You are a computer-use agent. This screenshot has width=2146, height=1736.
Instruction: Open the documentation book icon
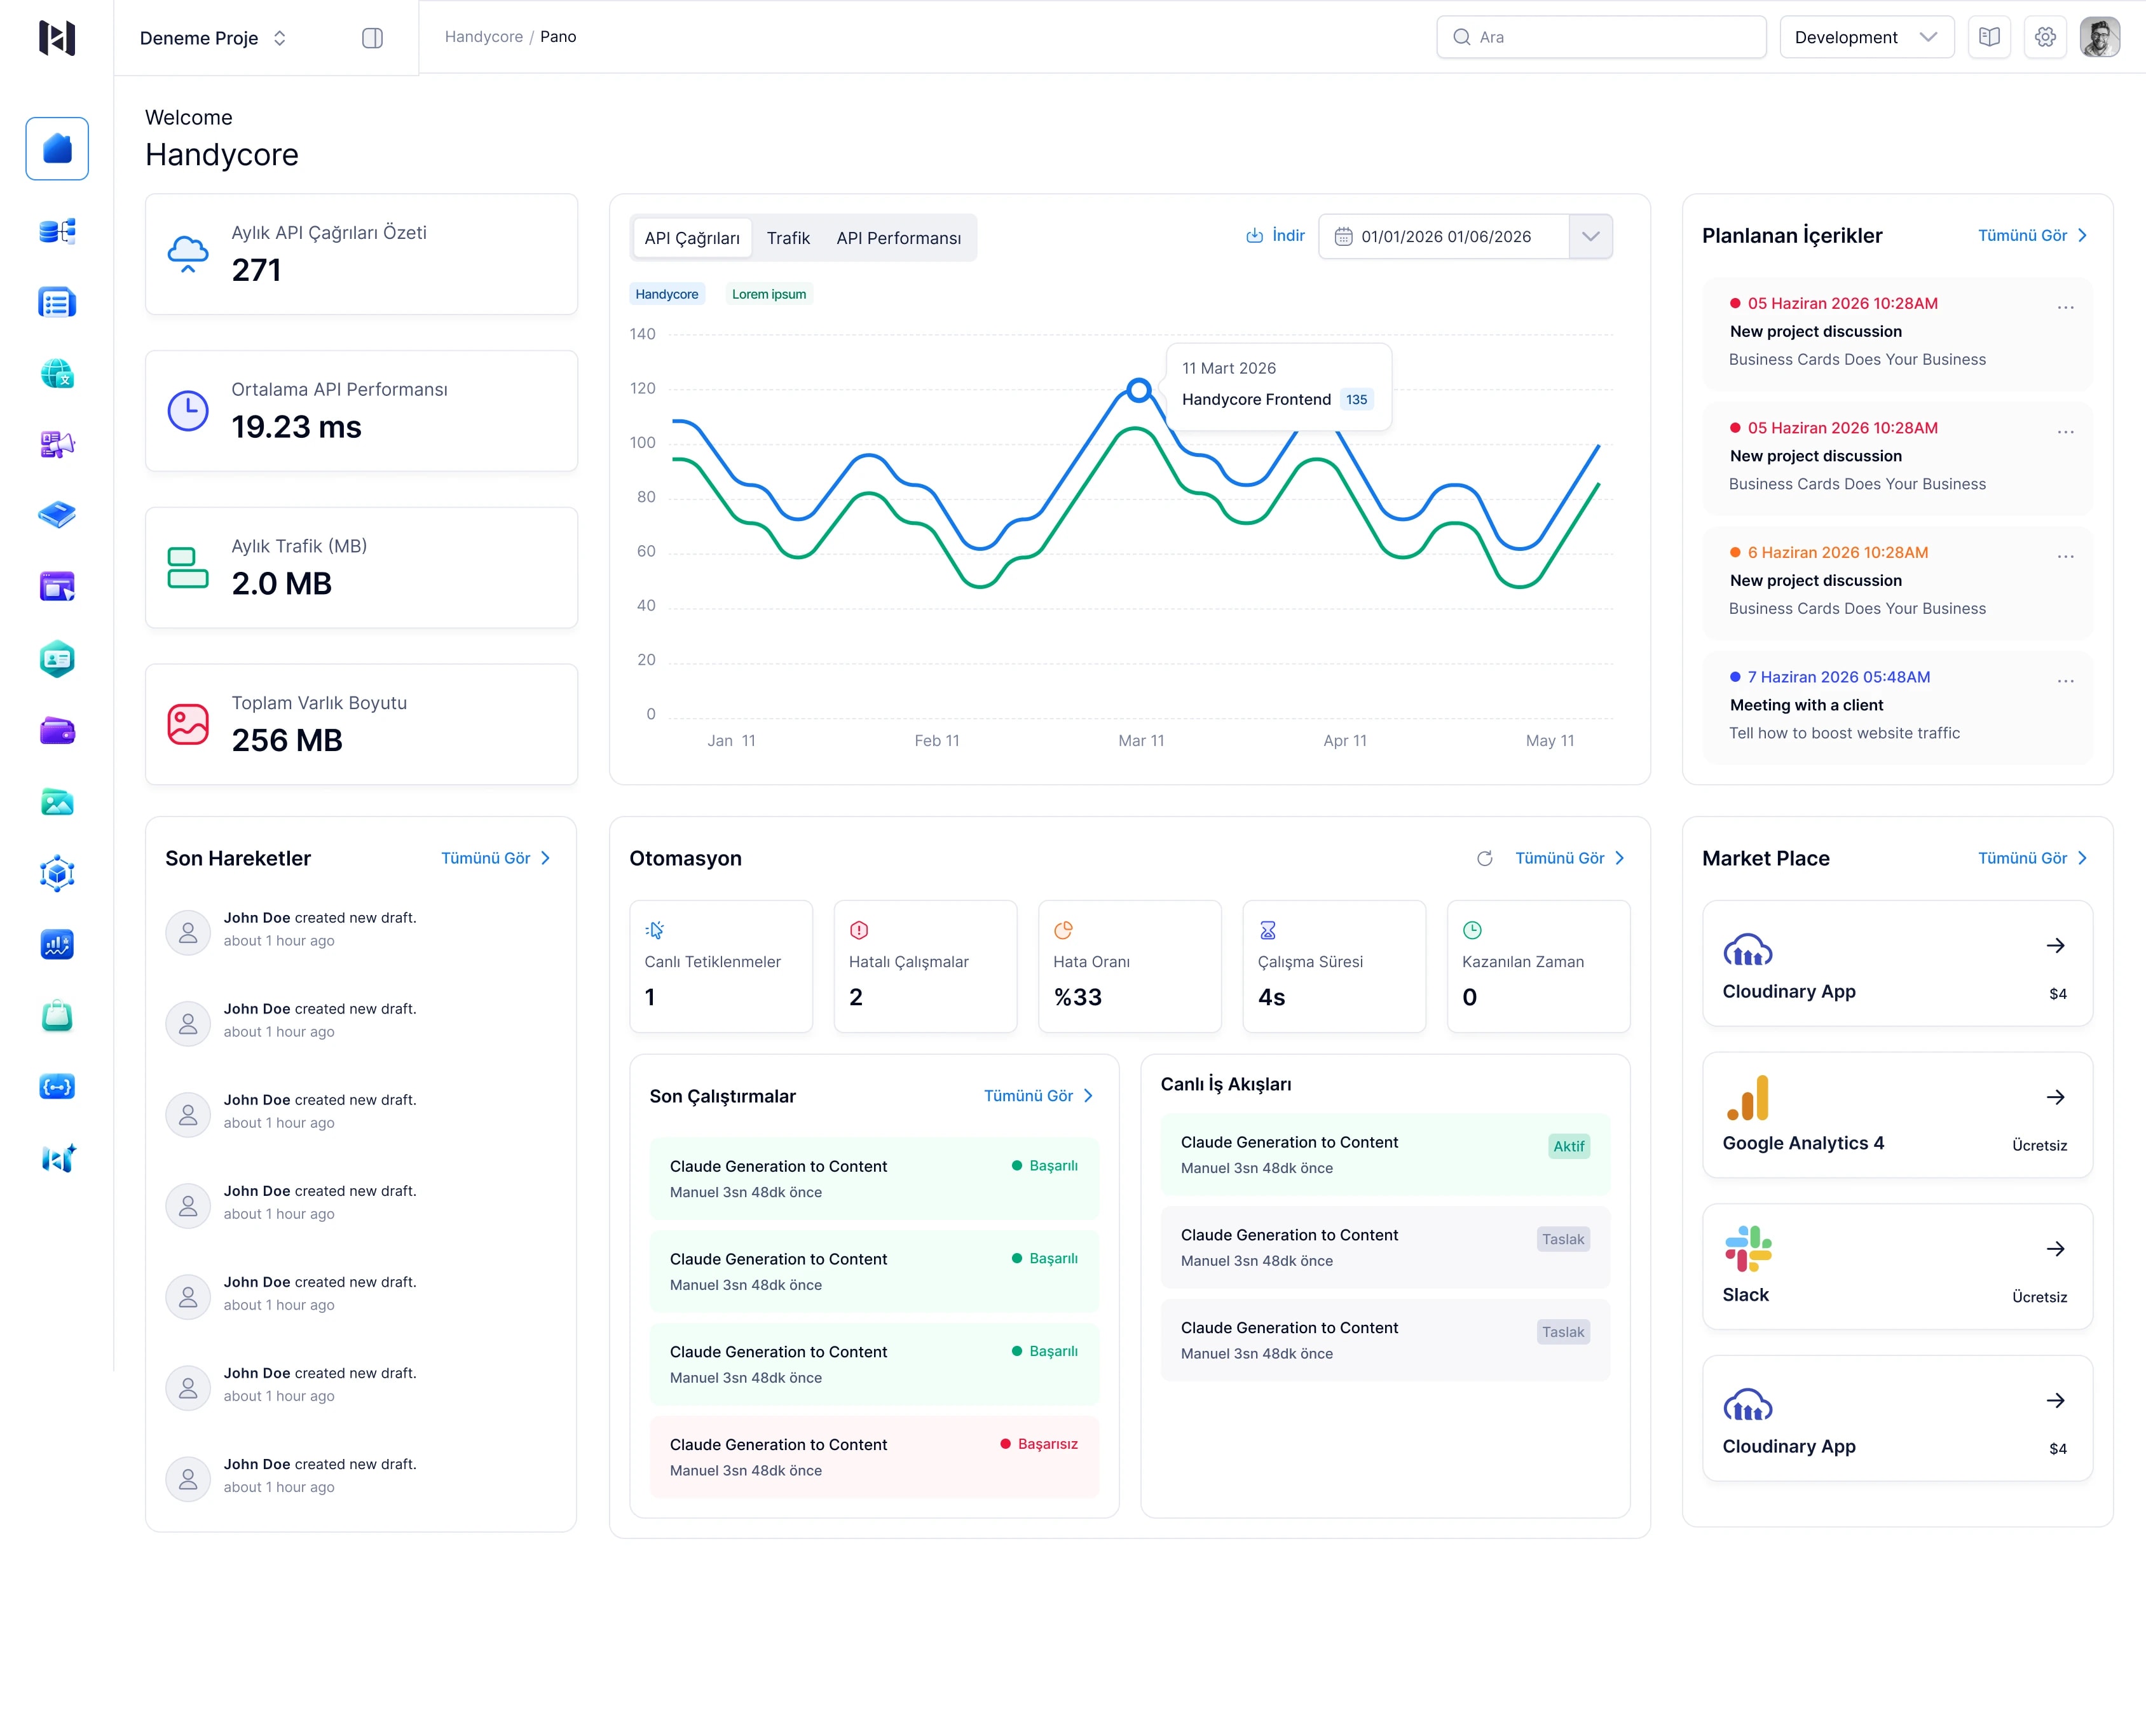1989,37
